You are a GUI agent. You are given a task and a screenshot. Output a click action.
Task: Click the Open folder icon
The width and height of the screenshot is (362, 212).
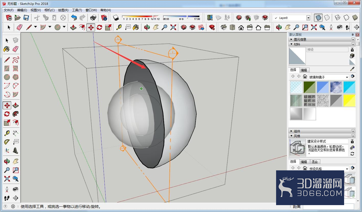pyautogui.click(x=17, y=18)
